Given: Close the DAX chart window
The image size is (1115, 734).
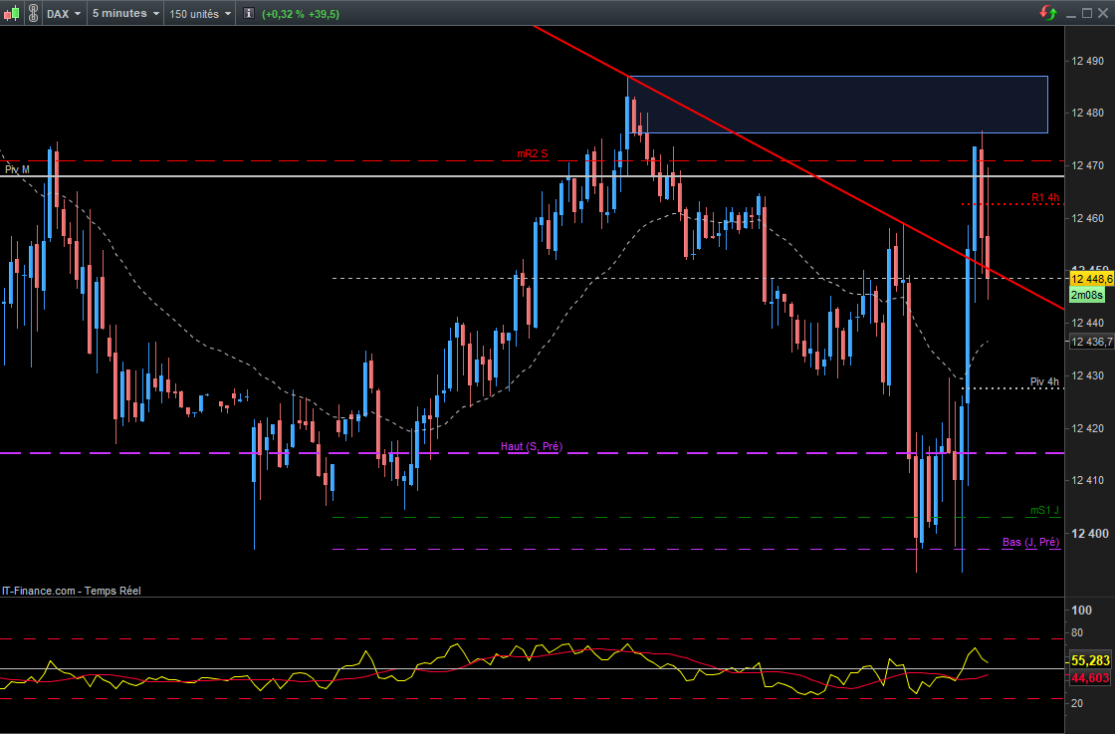Looking at the screenshot, I should (x=1103, y=14).
